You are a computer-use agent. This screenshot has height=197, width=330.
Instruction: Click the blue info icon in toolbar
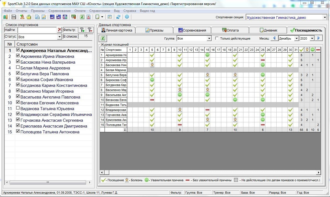[x=127, y=17]
